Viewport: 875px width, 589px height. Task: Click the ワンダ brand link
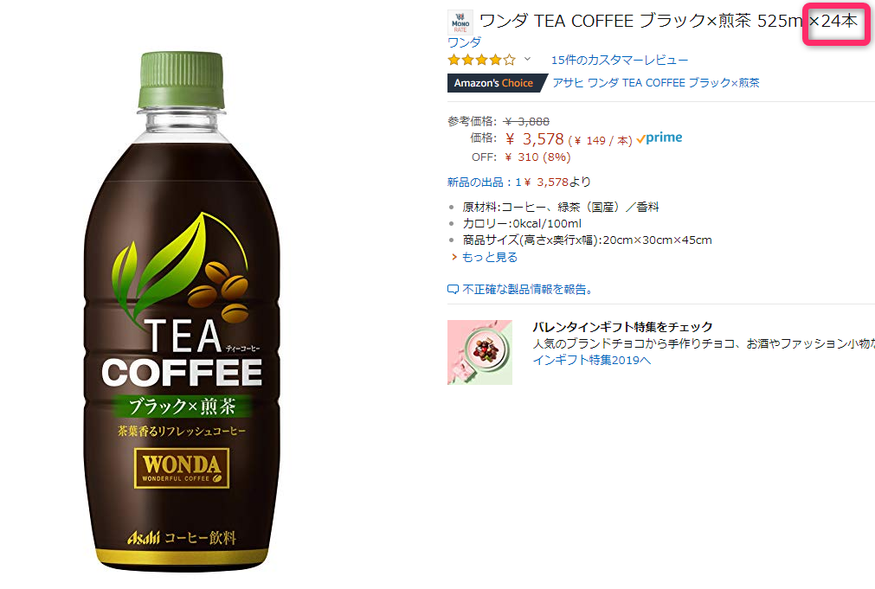click(x=464, y=42)
